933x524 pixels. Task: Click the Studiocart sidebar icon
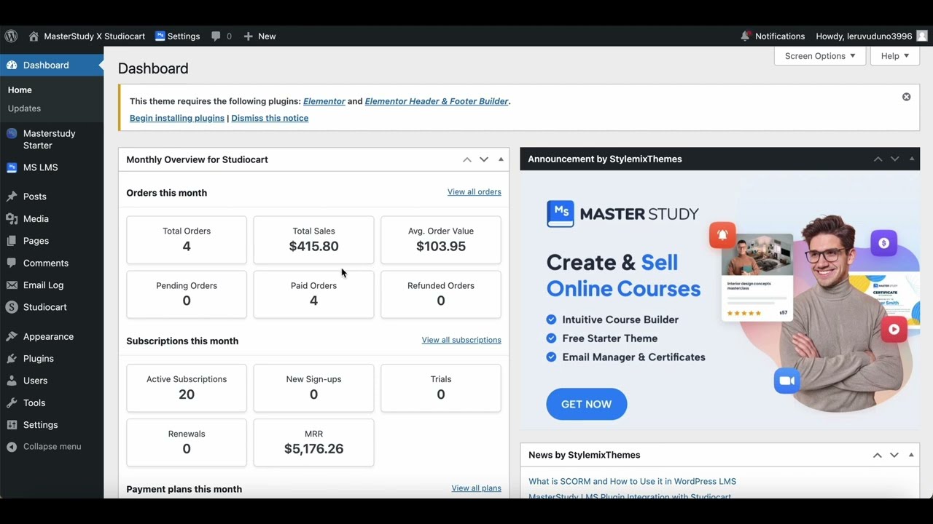pos(12,307)
